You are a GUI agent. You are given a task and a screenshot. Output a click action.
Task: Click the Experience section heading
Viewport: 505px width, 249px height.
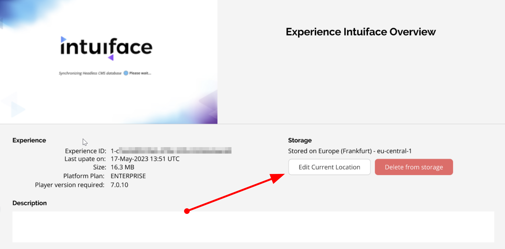pos(29,140)
